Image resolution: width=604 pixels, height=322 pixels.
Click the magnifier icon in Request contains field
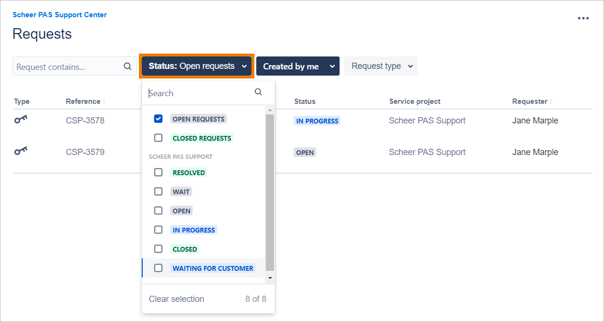127,67
